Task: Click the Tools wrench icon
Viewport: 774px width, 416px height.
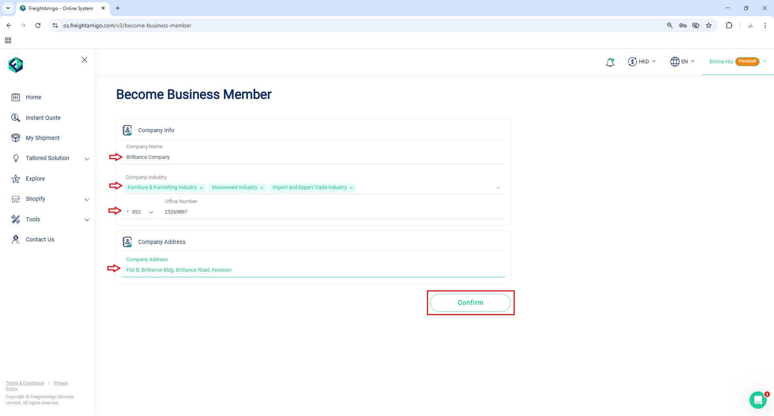Action: pos(16,219)
